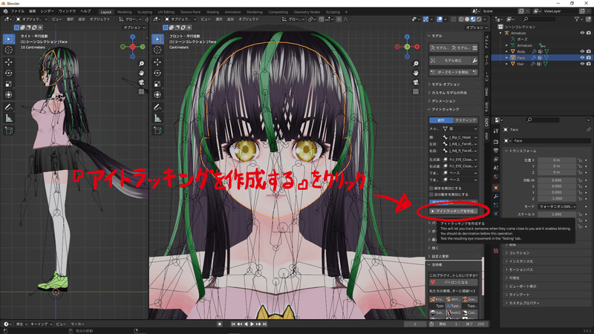Select the Move tool in left viewport
Screen dimensions: 594x334
pos(9,62)
